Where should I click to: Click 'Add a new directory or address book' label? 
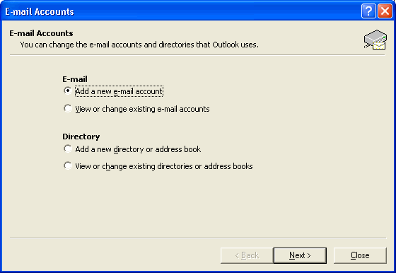click(x=138, y=149)
